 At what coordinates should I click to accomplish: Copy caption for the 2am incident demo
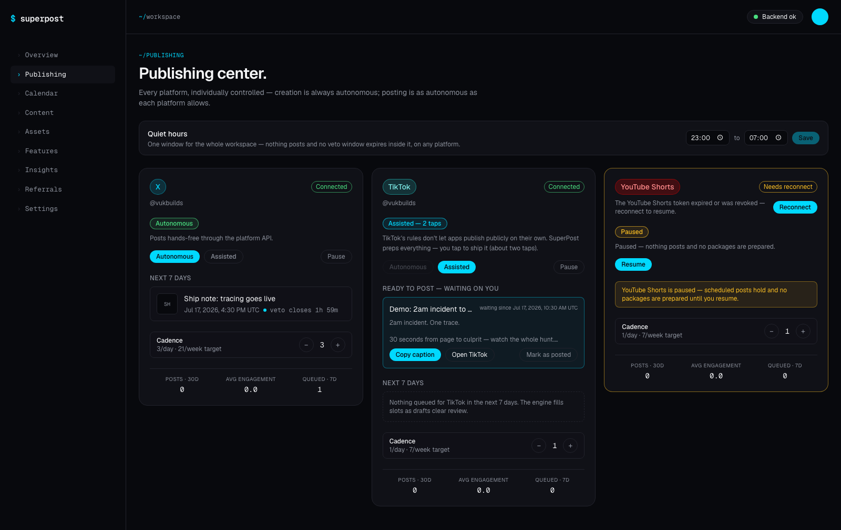click(415, 355)
